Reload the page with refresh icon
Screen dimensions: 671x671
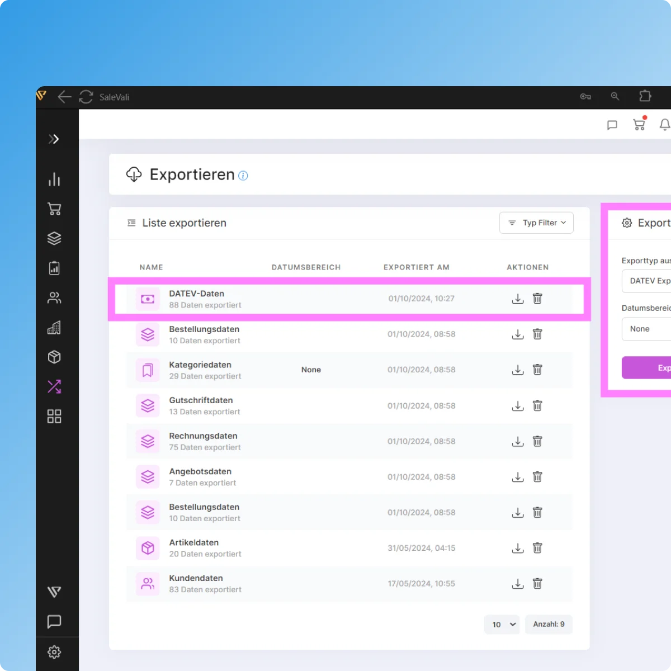pyautogui.click(x=86, y=97)
